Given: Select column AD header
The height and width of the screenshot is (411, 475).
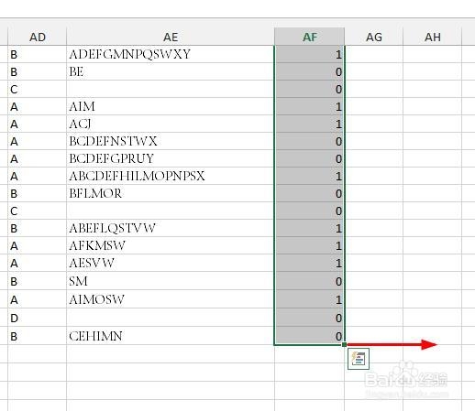Looking at the screenshot, I should 37,37.
